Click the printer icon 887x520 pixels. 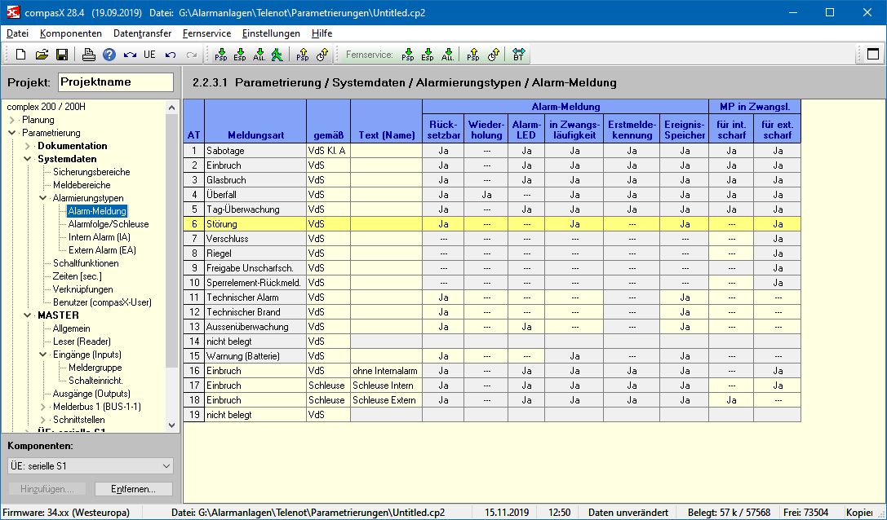tap(89, 55)
